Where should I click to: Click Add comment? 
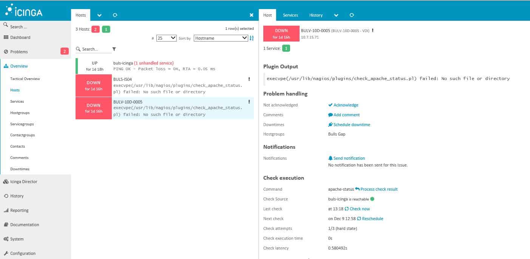(x=344, y=115)
